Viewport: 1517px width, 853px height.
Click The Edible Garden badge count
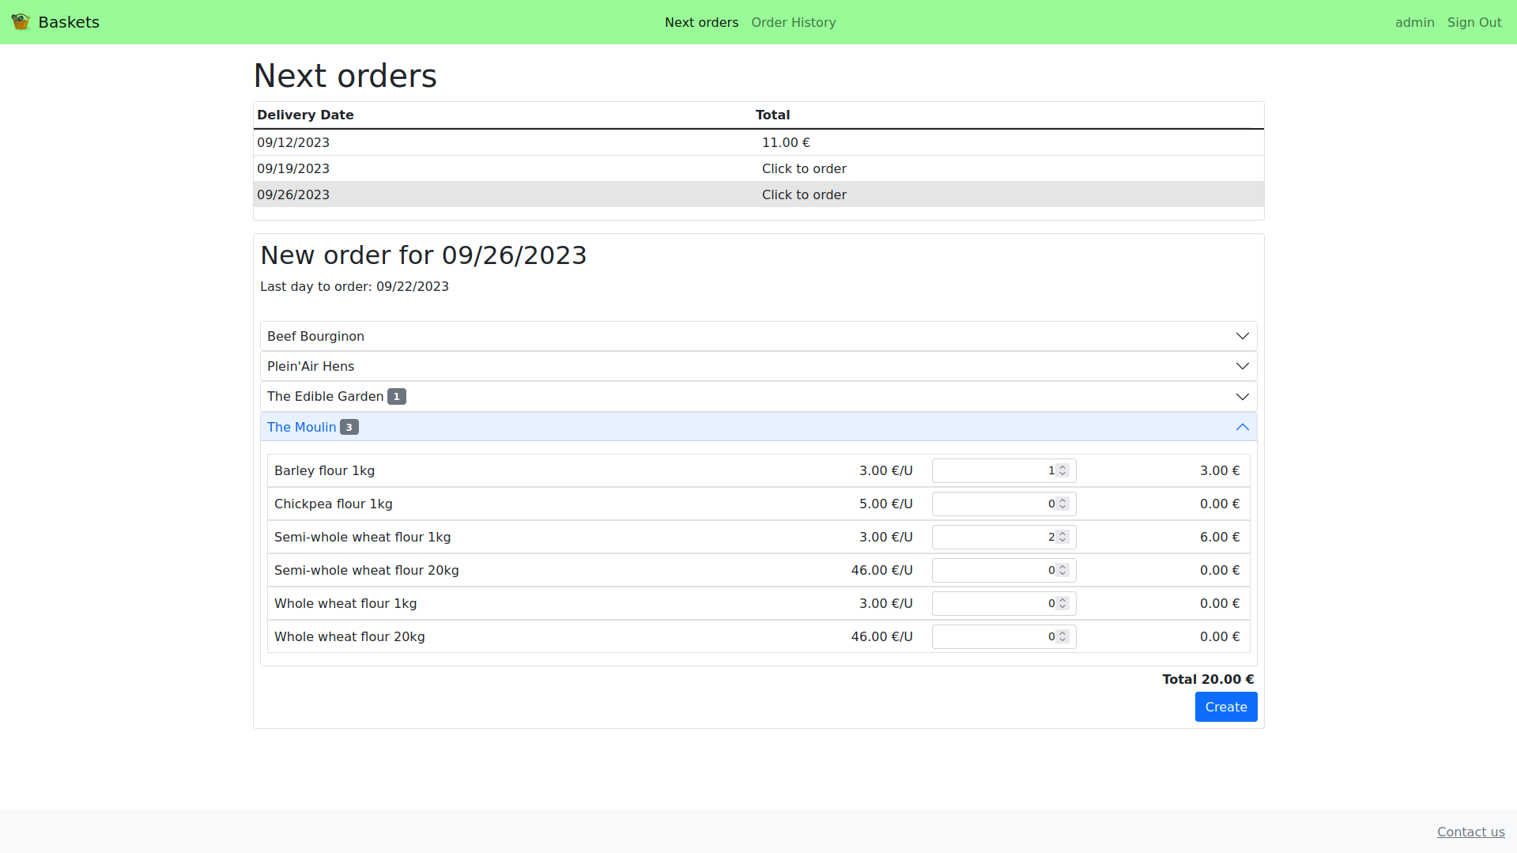click(397, 397)
